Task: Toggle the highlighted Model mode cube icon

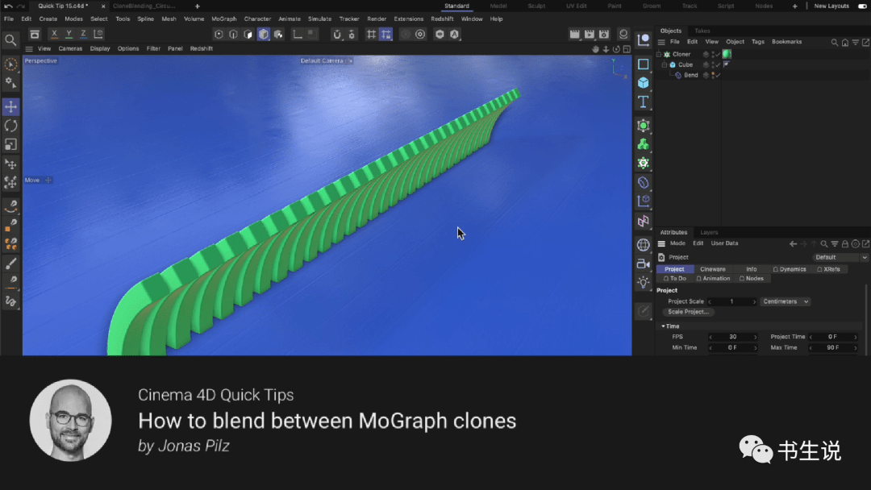Action: coord(263,35)
